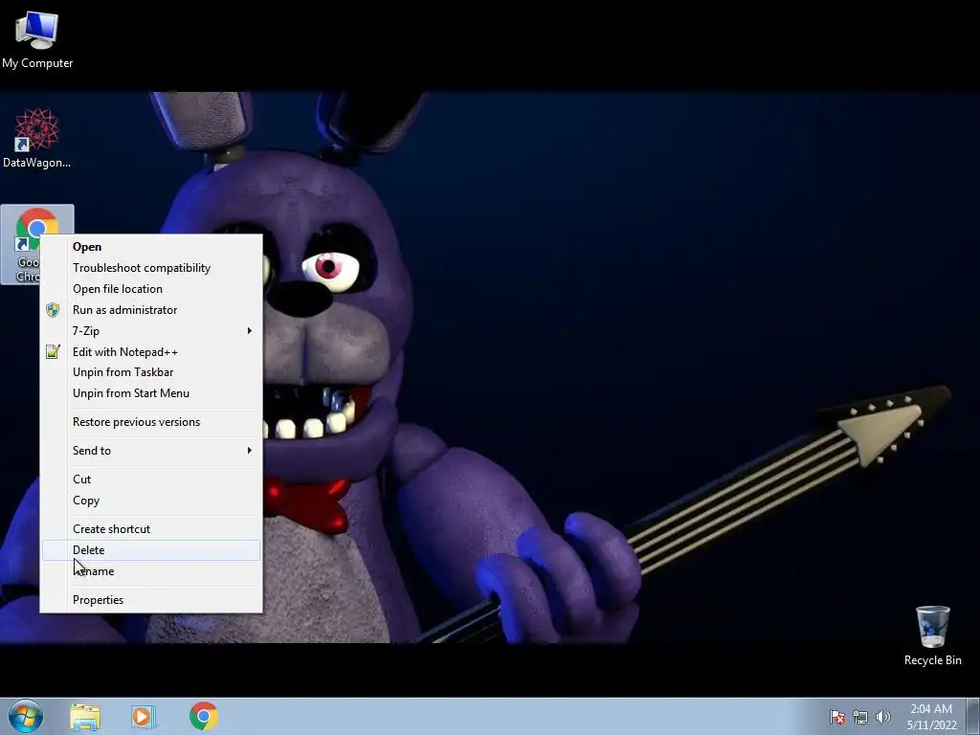Image resolution: width=980 pixels, height=735 pixels.
Task: Choose Restore previous versions
Action: [x=151, y=422]
